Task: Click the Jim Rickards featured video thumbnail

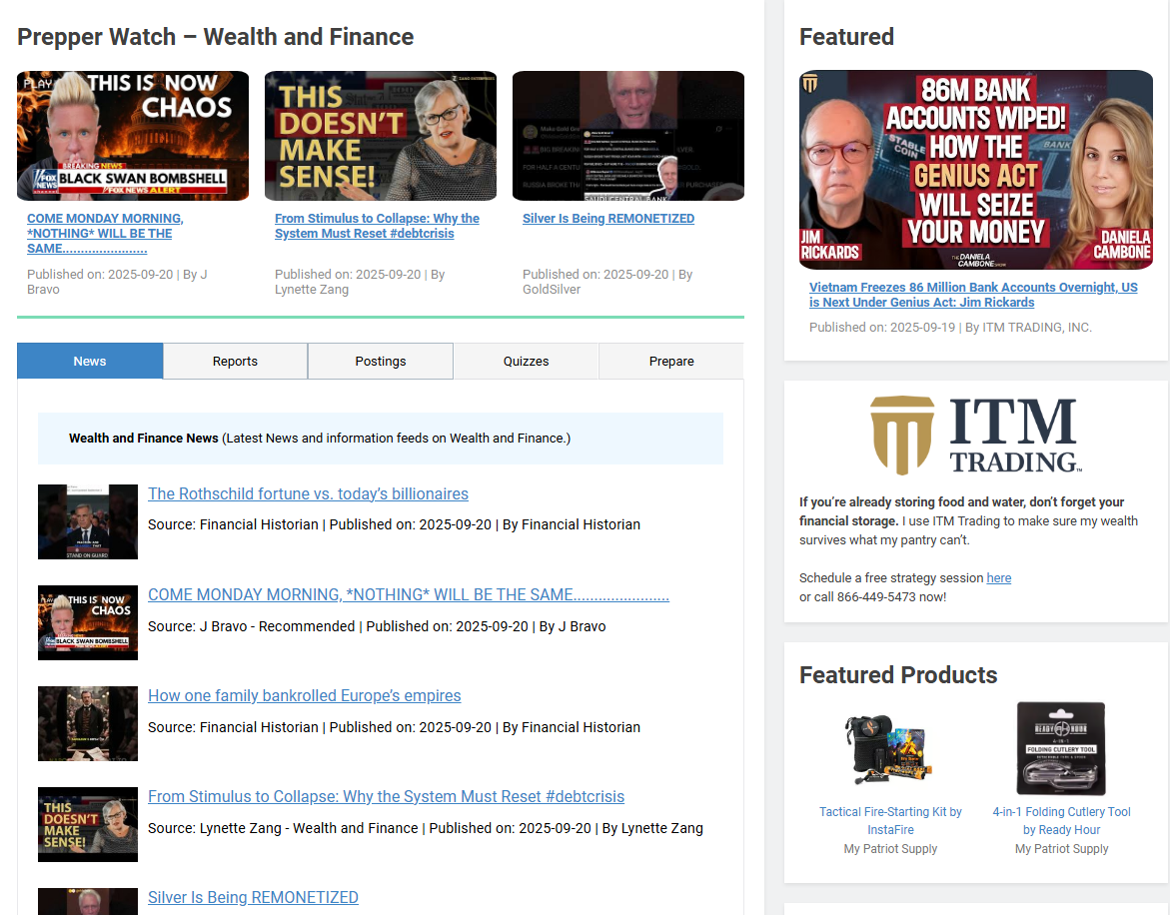Action: pos(974,169)
